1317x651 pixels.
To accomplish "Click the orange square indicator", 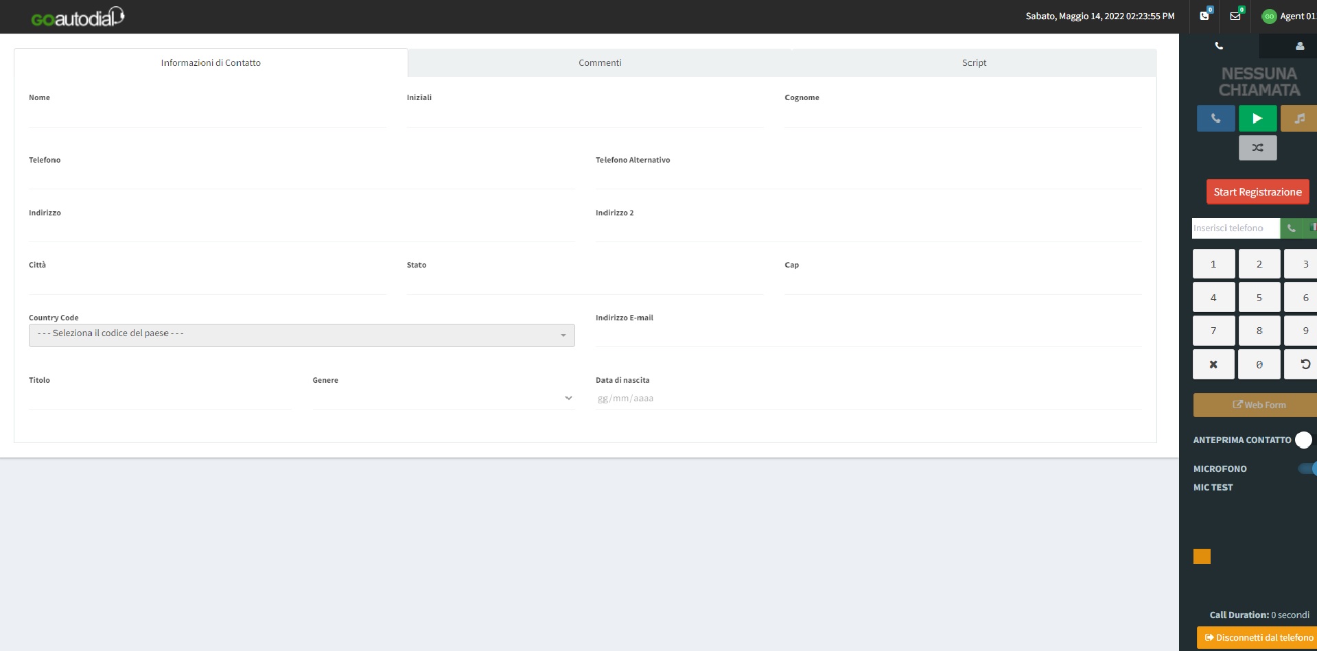I will pos(1202,556).
